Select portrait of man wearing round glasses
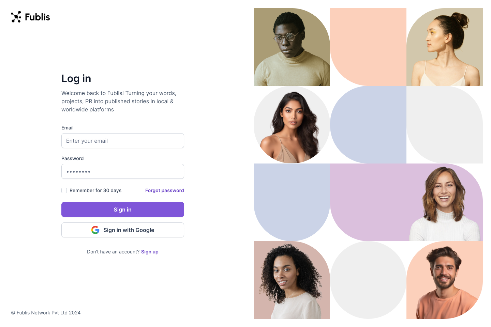The image size is (491, 327). 292,47
